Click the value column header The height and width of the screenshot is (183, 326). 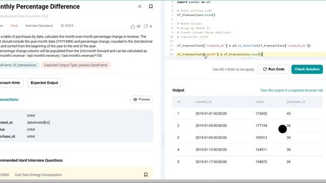point(259,102)
